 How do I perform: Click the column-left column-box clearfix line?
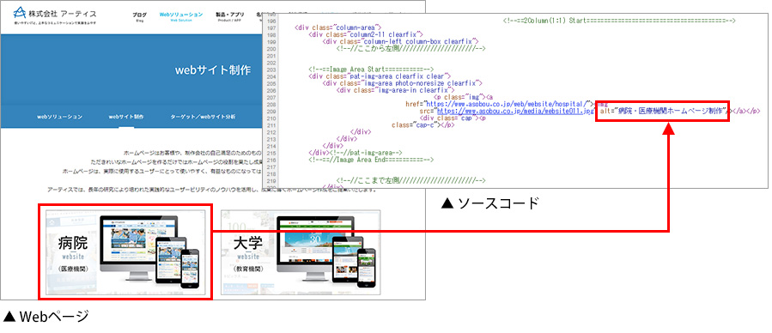click(401, 41)
